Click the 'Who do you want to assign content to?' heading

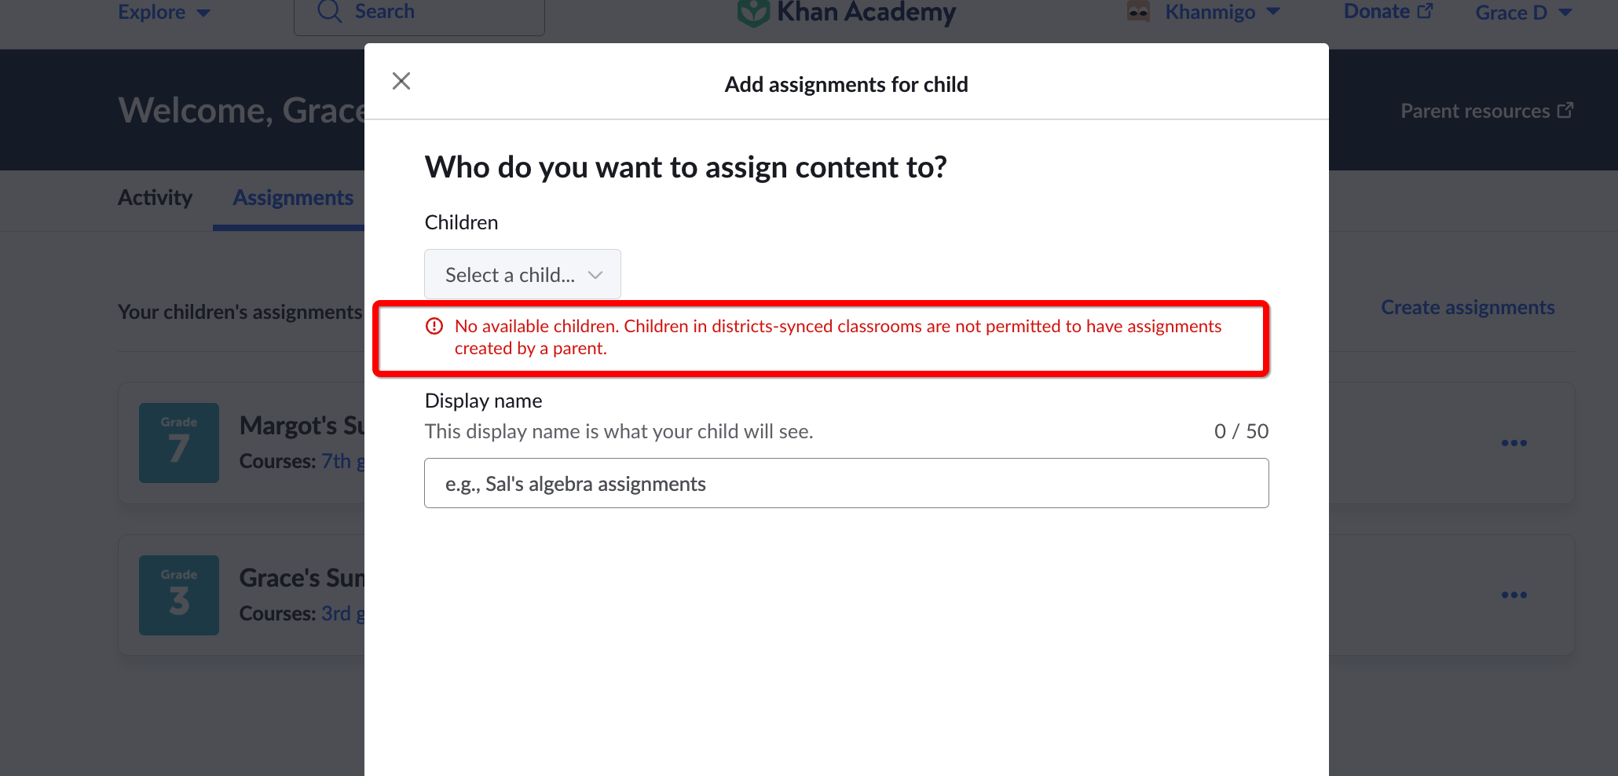(x=686, y=167)
